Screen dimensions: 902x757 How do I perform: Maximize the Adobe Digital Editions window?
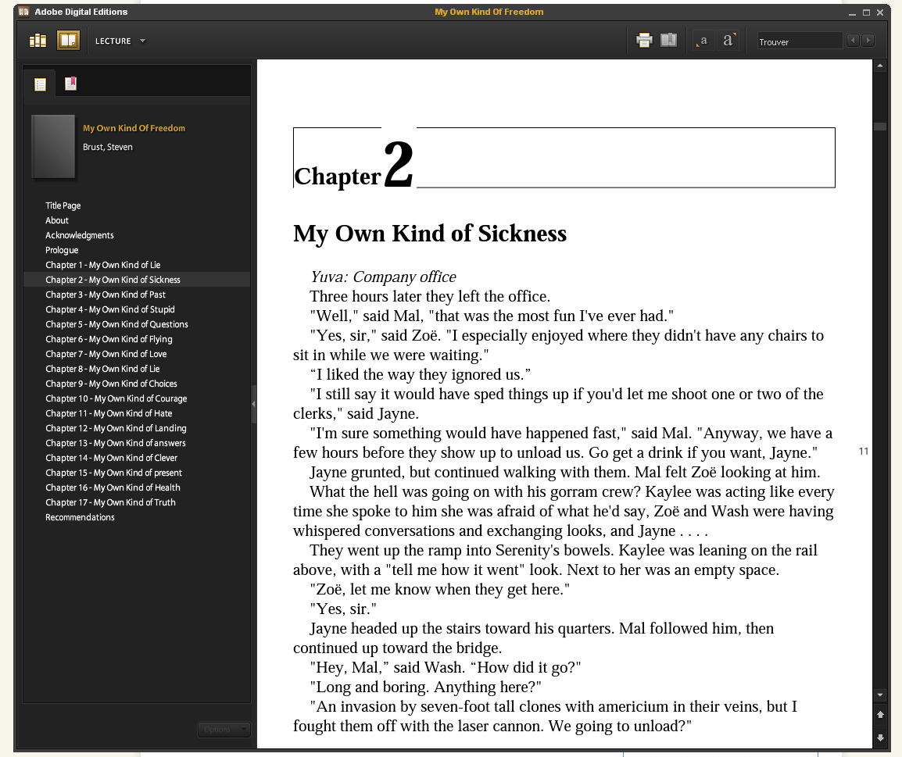point(866,12)
